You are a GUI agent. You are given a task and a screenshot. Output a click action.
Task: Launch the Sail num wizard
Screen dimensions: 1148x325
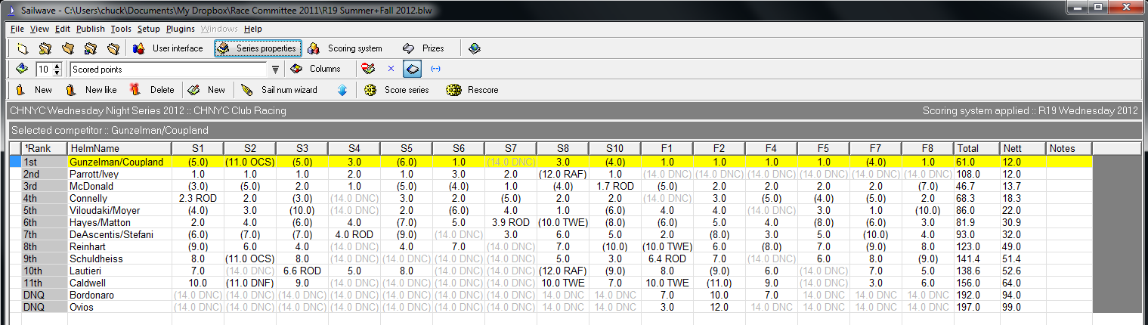(x=280, y=90)
